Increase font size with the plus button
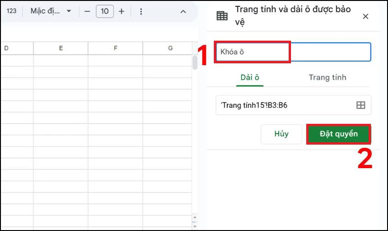The width and height of the screenshot is (388, 231). (x=121, y=12)
